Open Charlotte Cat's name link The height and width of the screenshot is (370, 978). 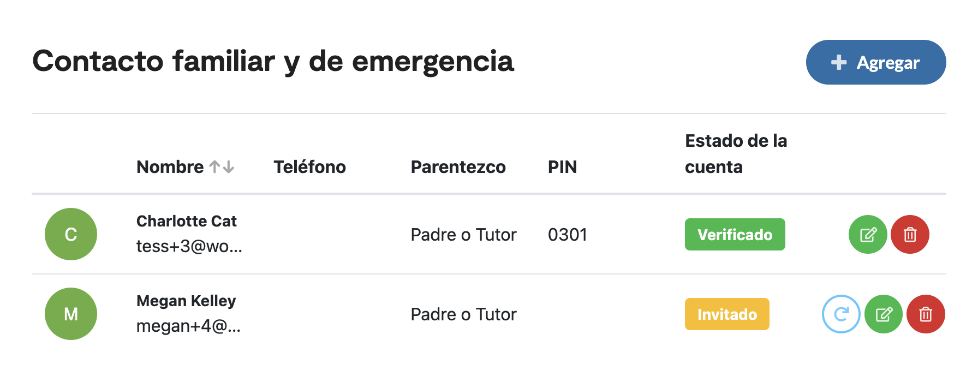click(186, 221)
